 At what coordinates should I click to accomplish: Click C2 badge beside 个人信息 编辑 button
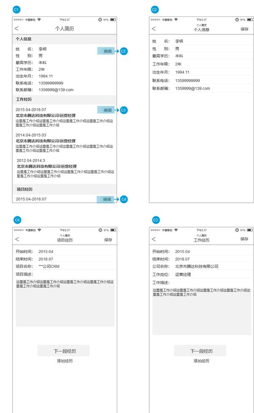click(124, 51)
